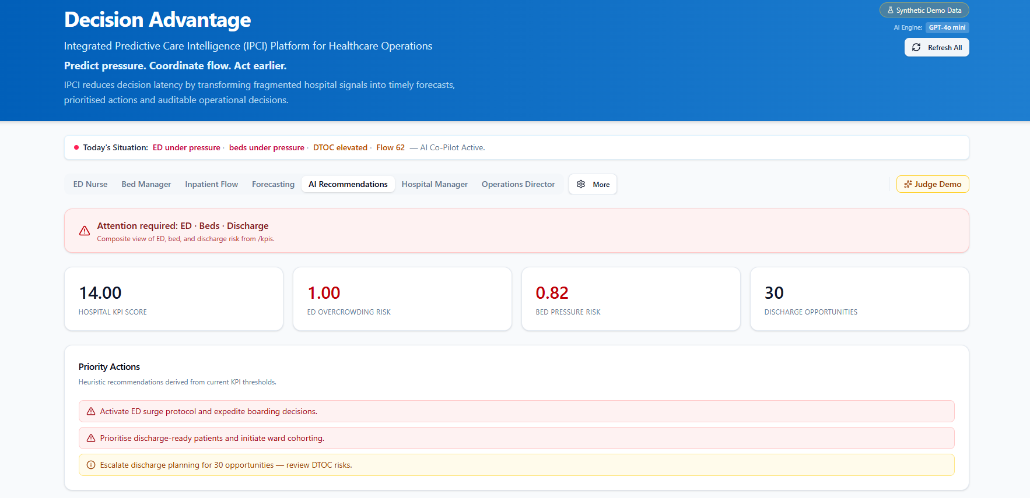Image resolution: width=1030 pixels, height=498 pixels.
Task: Click the Refresh All circular arrows icon
Action: point(916,47)
